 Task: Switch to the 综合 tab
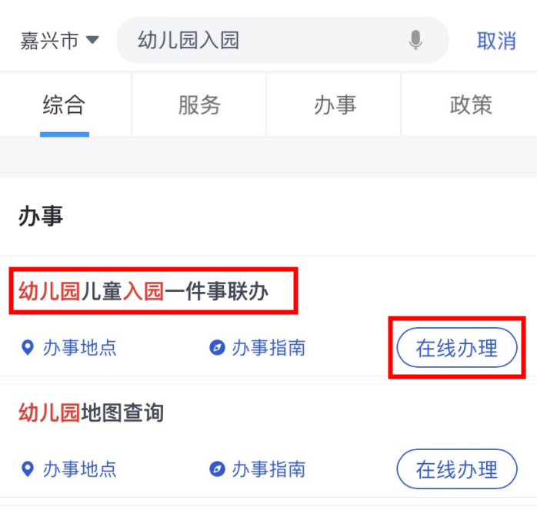[64, 105]
